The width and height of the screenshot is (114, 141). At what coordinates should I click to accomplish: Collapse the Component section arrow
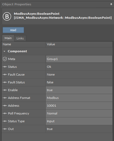[x=4, y=51]
